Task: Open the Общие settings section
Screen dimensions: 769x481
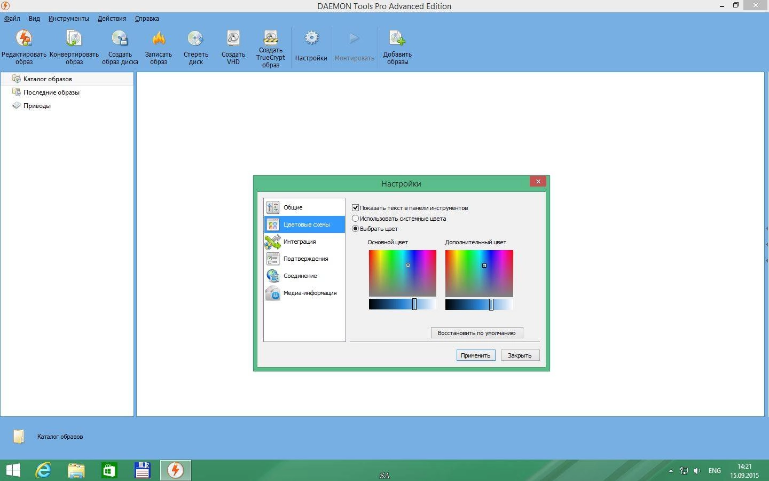Action: pyautogui.click(x=304, y=207)
